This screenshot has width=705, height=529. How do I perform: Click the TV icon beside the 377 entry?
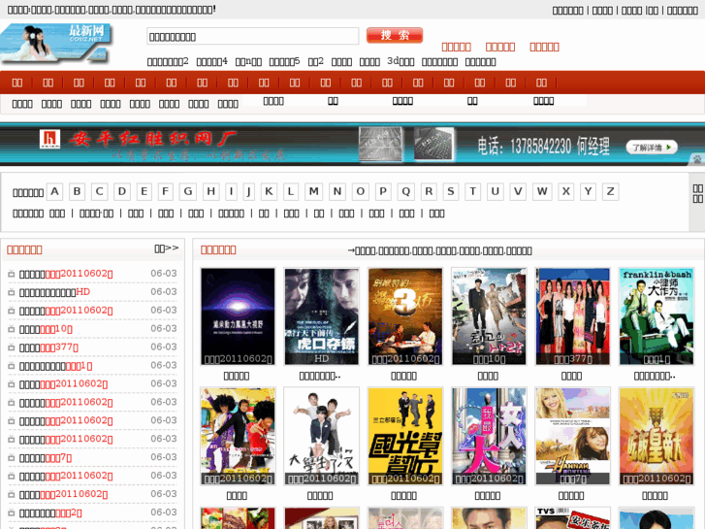point(12,347)
